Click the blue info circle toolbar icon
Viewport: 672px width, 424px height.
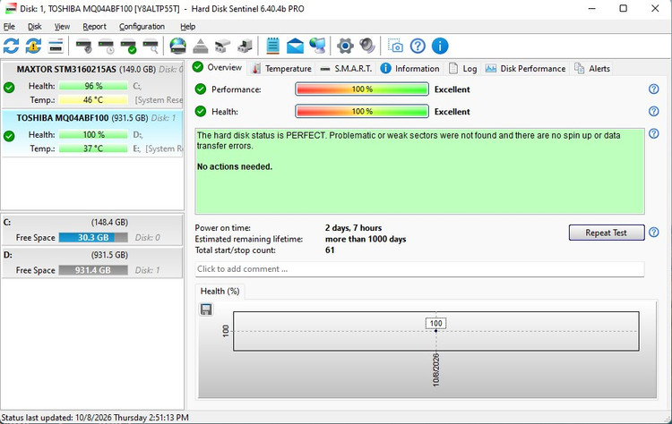click(440, 46)
